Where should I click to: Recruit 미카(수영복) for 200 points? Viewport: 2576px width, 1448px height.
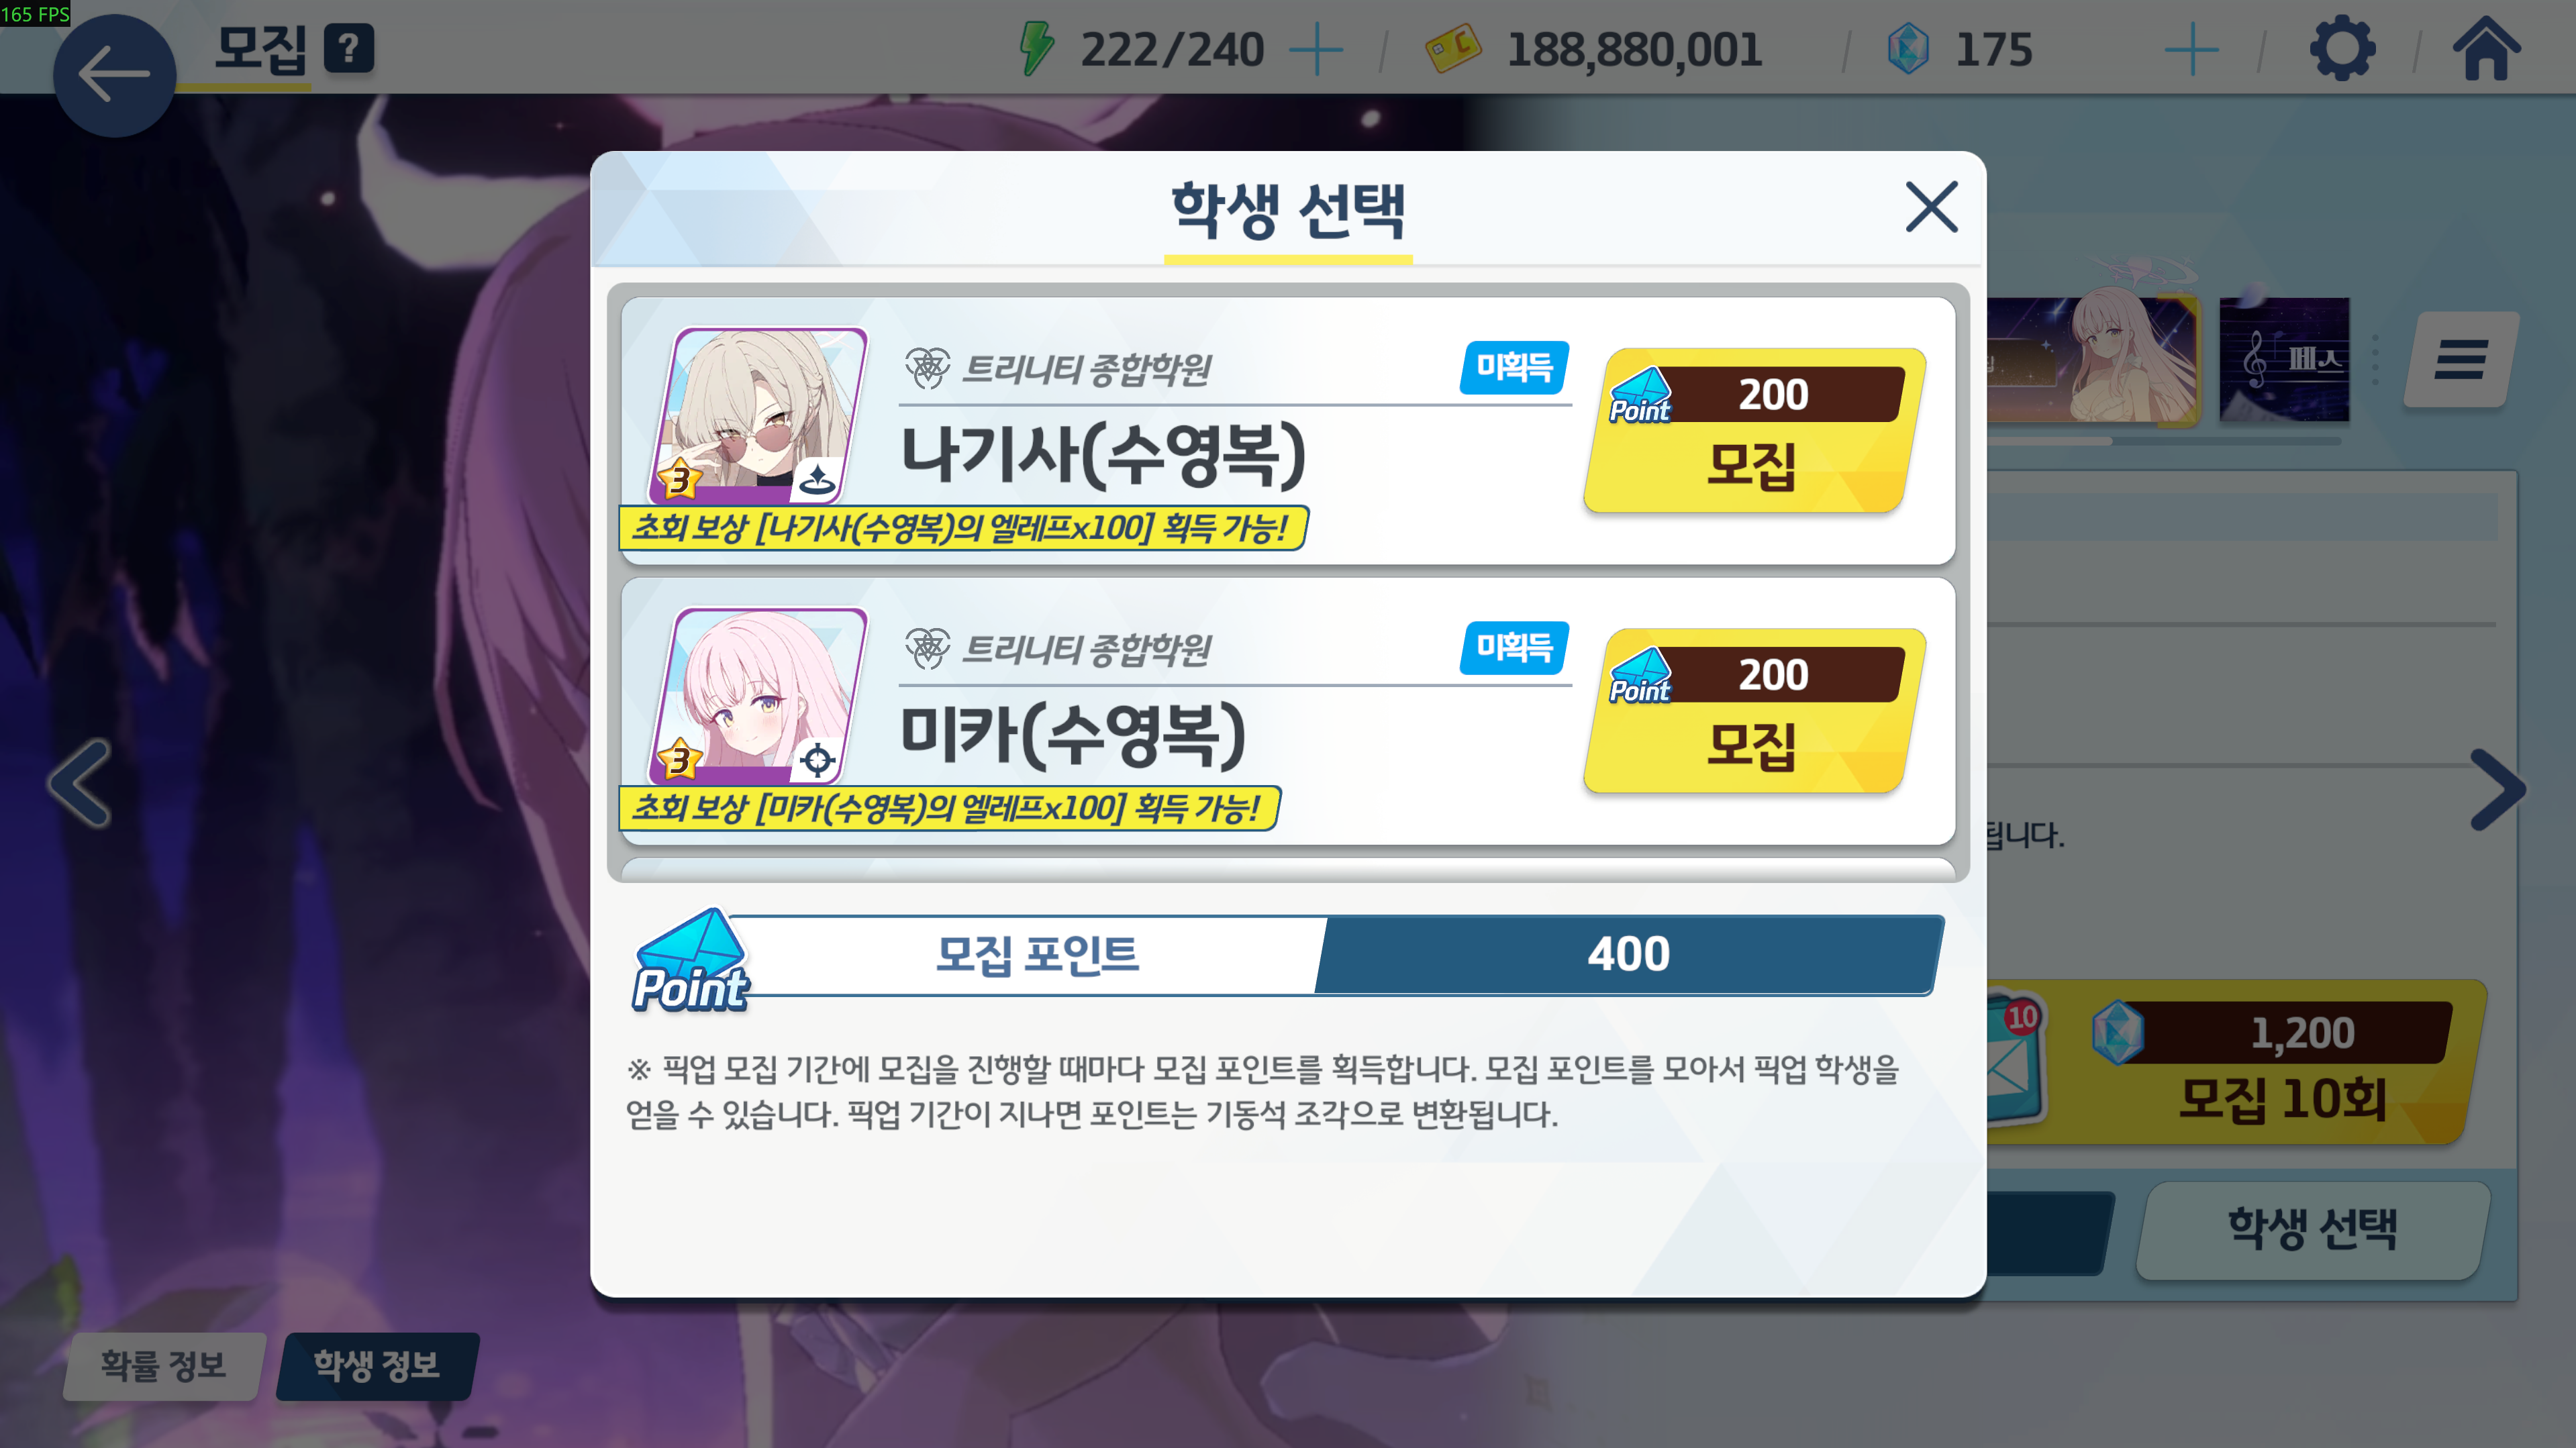click(1754, 711)
